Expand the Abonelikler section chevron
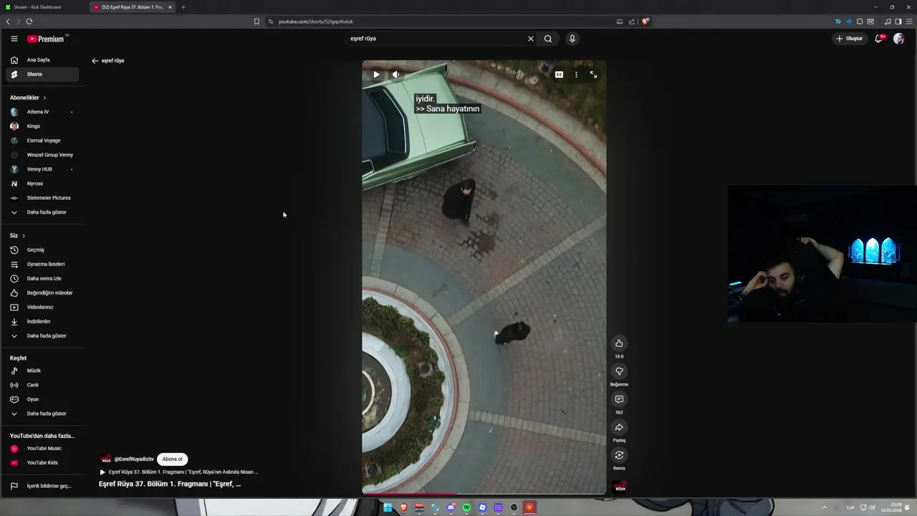 [44, 97]
